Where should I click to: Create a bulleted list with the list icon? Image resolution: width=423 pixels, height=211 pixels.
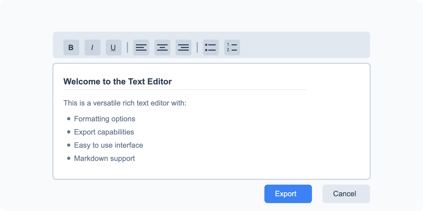point(211,47)
